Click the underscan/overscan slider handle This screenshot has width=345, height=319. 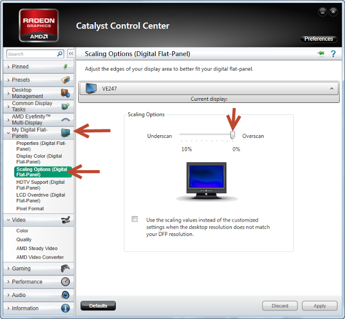(232, 135)
